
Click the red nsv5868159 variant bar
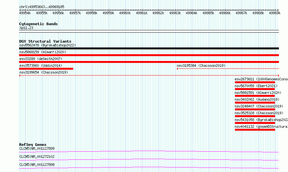click(149, 55)
